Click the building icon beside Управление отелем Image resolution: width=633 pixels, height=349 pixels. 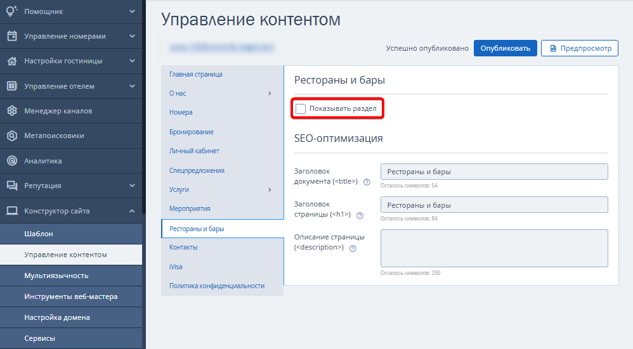pyautogui.click(x=12, y=86)
